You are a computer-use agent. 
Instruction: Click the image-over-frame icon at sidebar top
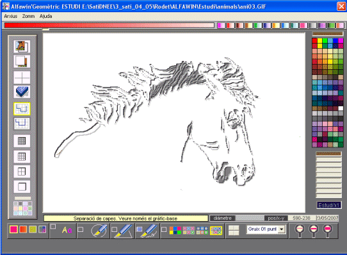[x=22, y=46]
